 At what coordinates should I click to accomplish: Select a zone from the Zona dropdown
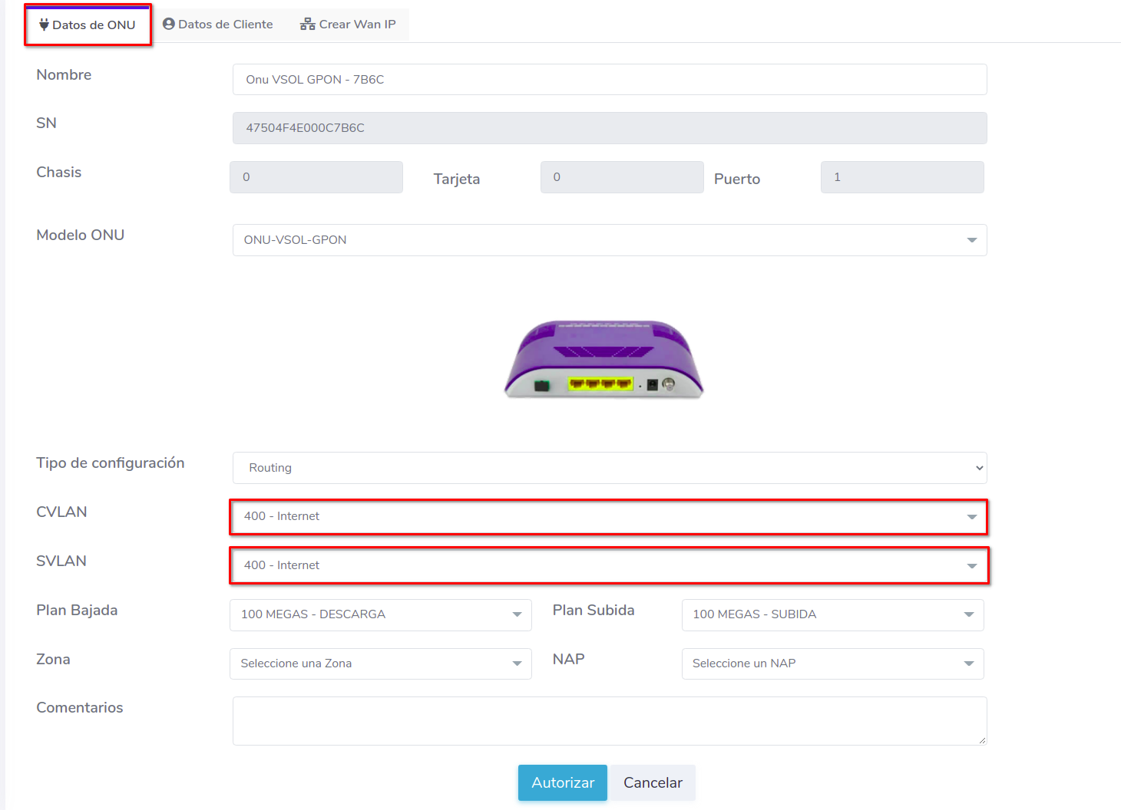[x=380, y=663]
